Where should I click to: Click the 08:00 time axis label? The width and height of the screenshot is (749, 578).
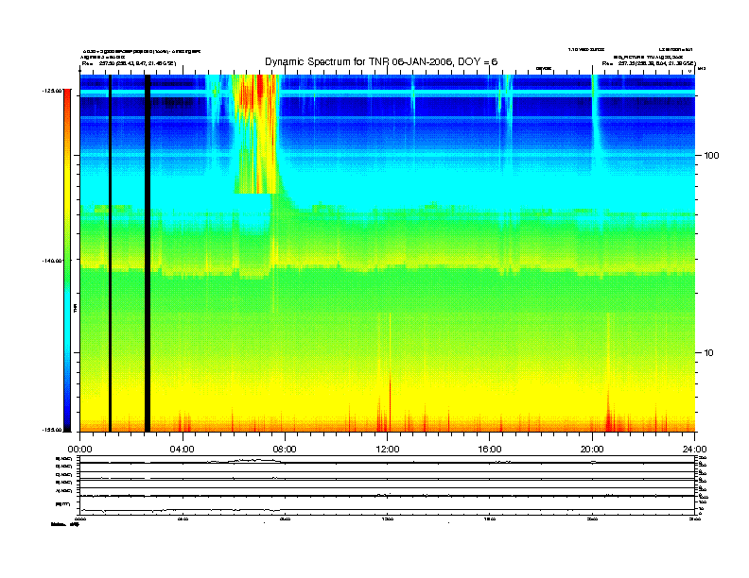pos(285,450)
